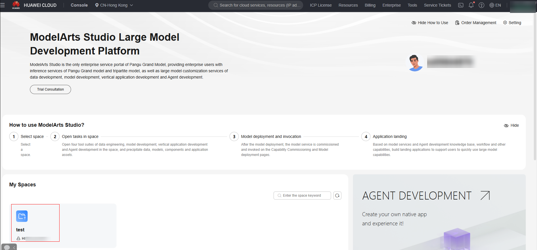Open the hamburger navigation menu
This screenshot has height=250, width=537.
click(3, 5)
